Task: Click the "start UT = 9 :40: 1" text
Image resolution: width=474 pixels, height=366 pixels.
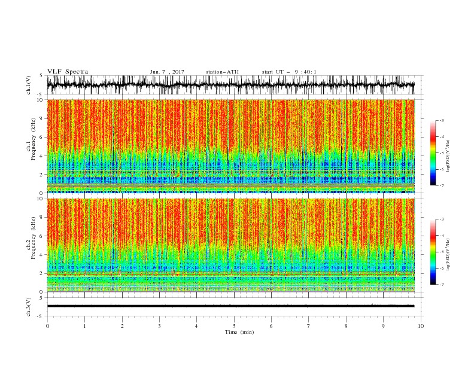Action: (289, 72)
